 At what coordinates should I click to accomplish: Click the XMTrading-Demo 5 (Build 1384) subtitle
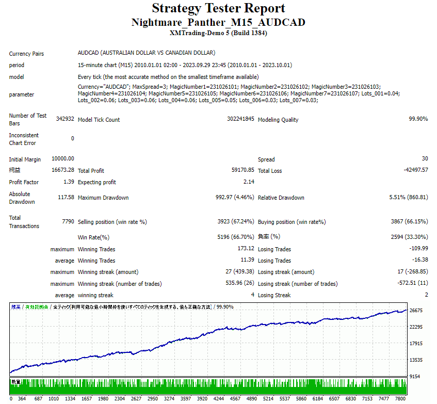click(218, 33)
